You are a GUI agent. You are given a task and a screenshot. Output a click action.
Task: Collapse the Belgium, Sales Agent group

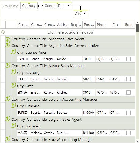[8, 119]
